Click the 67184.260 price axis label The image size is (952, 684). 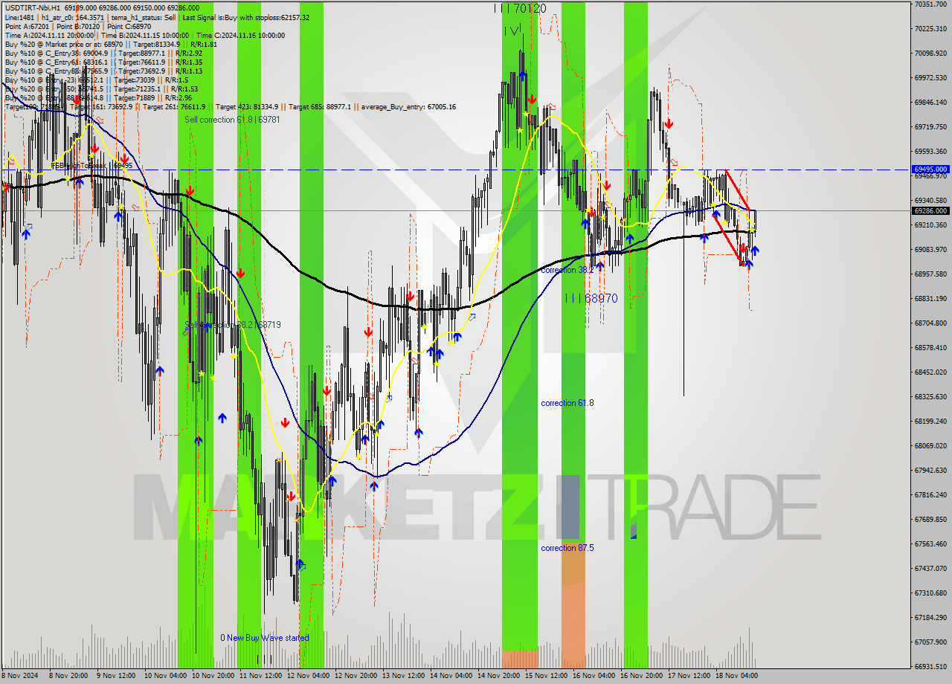point(930,618)
